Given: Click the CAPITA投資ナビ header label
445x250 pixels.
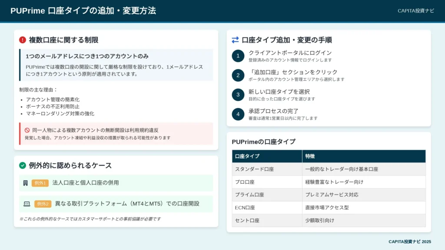Looking at the screenshot, I should (x=416, y=11).
